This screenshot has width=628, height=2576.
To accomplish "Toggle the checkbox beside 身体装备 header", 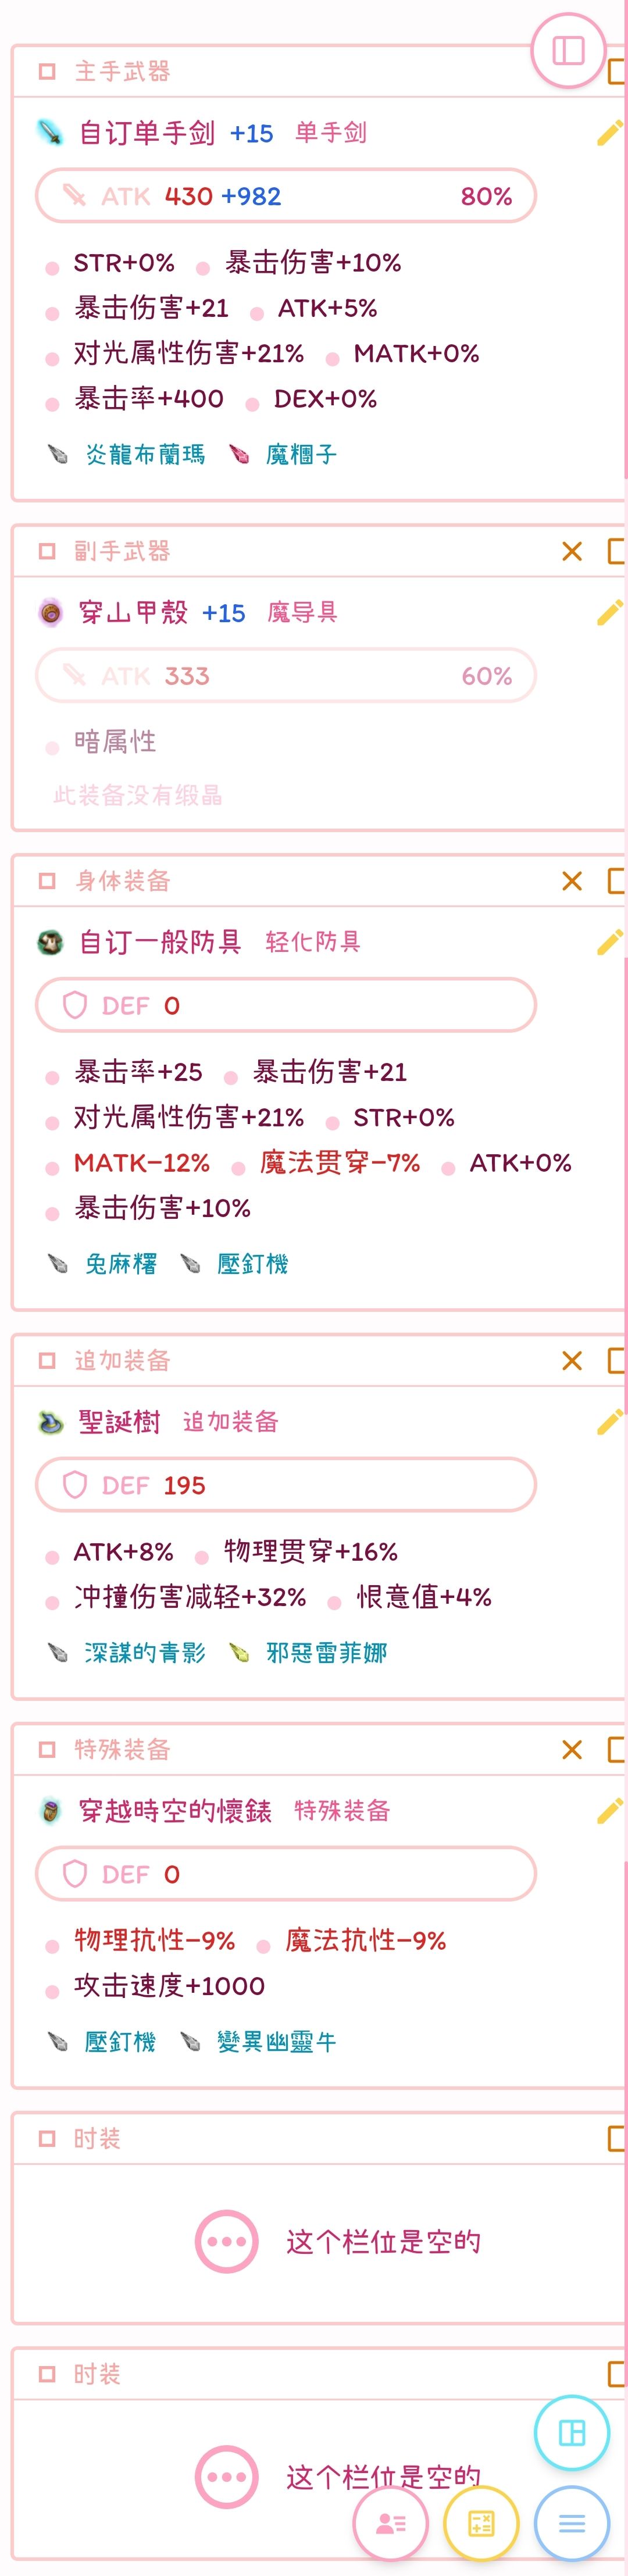I will tap(47, 881).
